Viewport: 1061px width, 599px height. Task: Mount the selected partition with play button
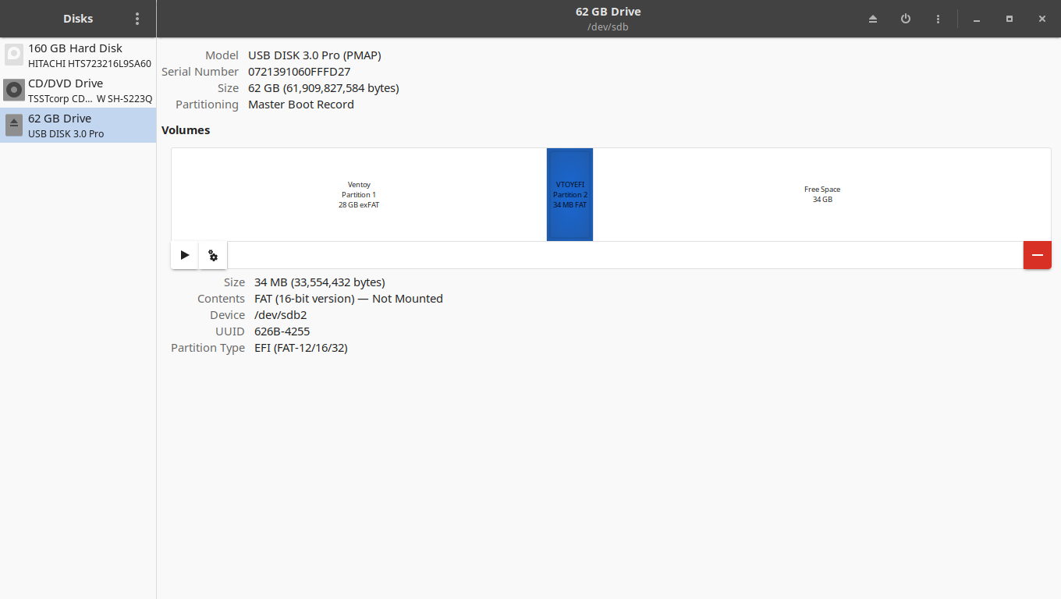click(185, 255)
